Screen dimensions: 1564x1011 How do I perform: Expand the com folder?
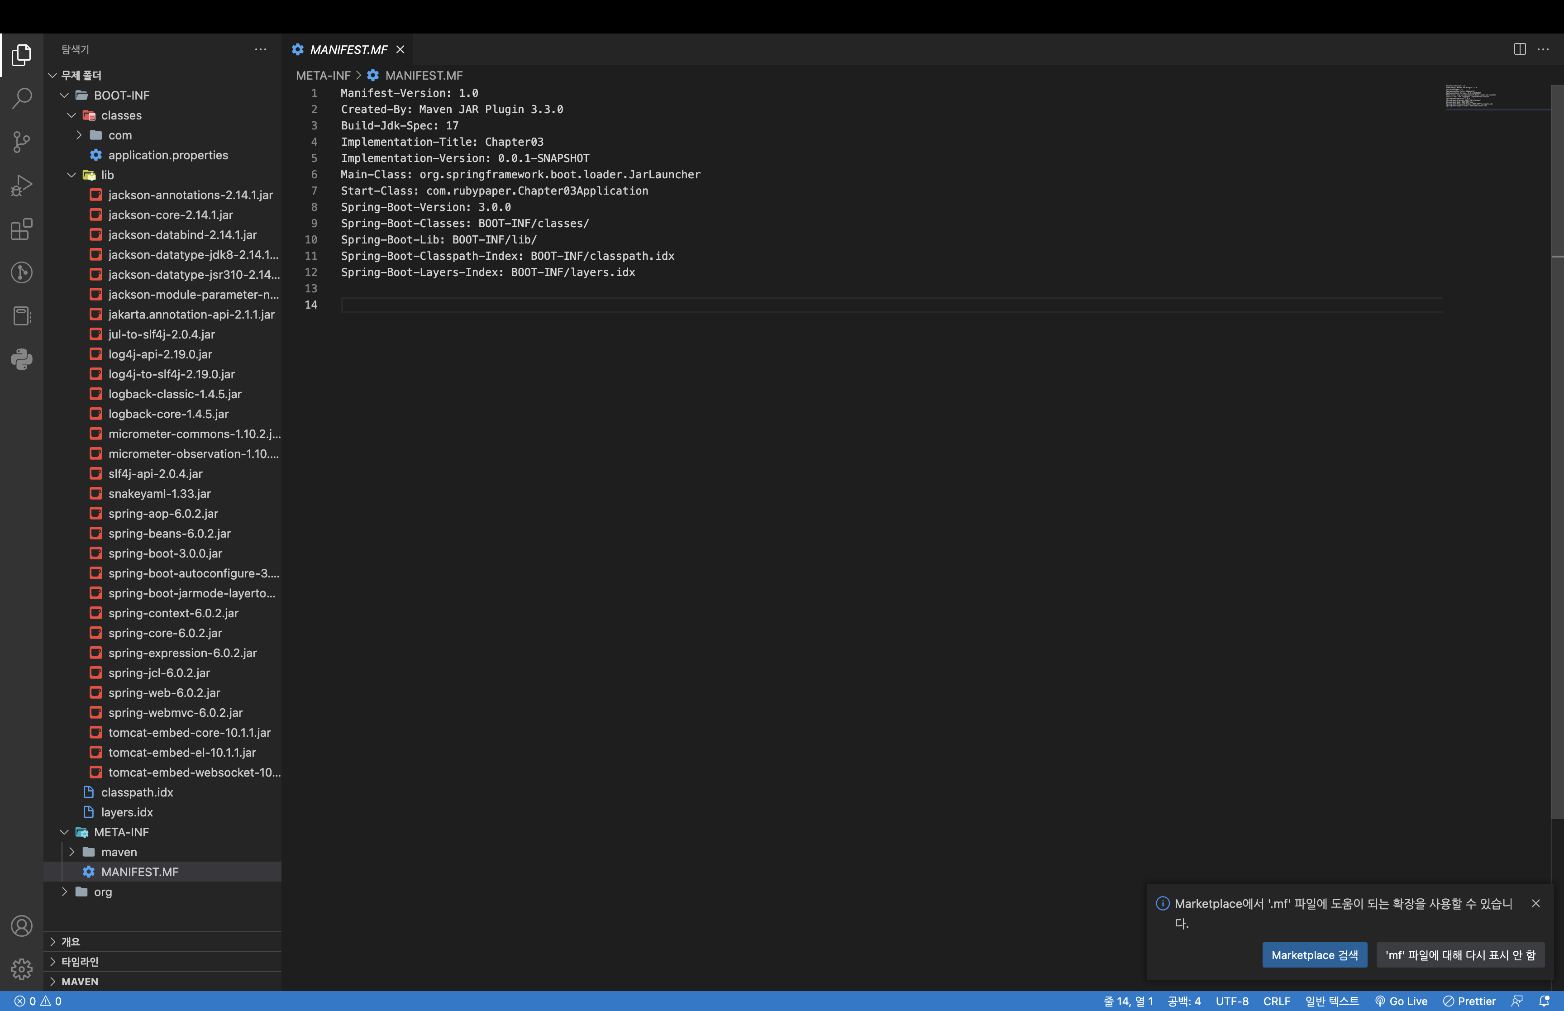click(x=79, y=135)
